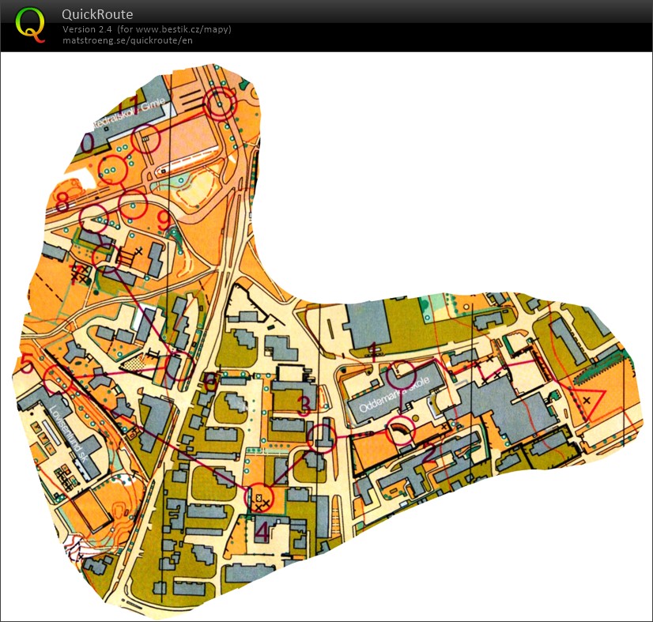Click control circle 9 on the map

[133, 205]
